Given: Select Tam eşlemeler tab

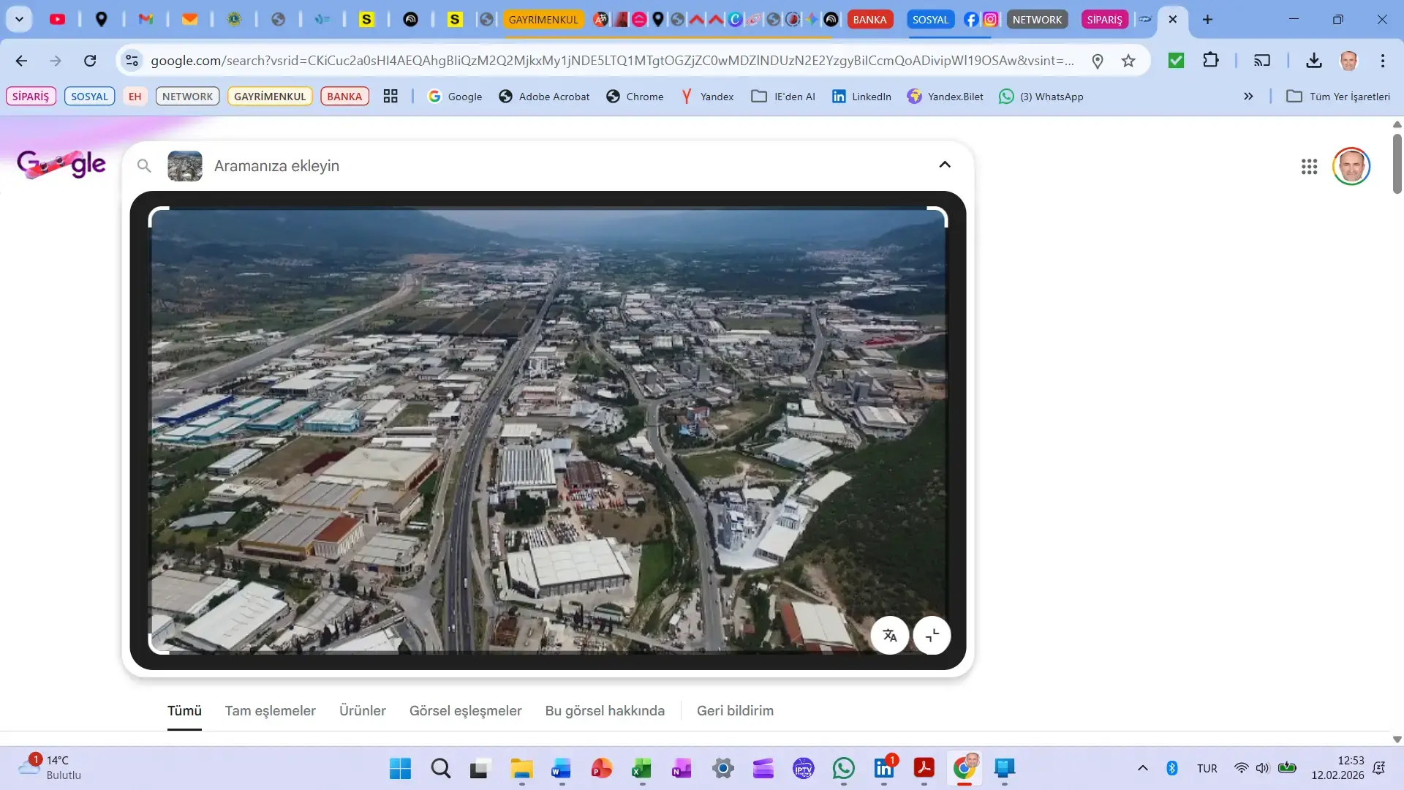Looking at the screenshot, I should click(270, 710).
